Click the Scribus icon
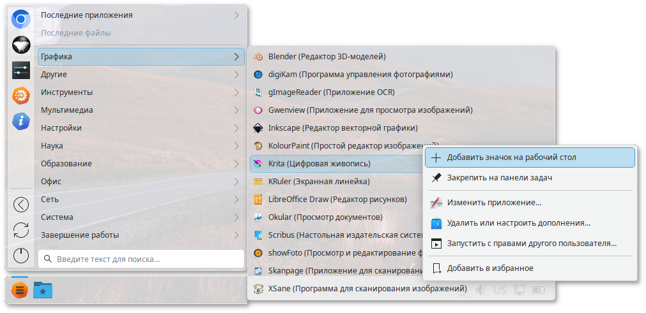This screenshot has height=313, width=646. 258,235
